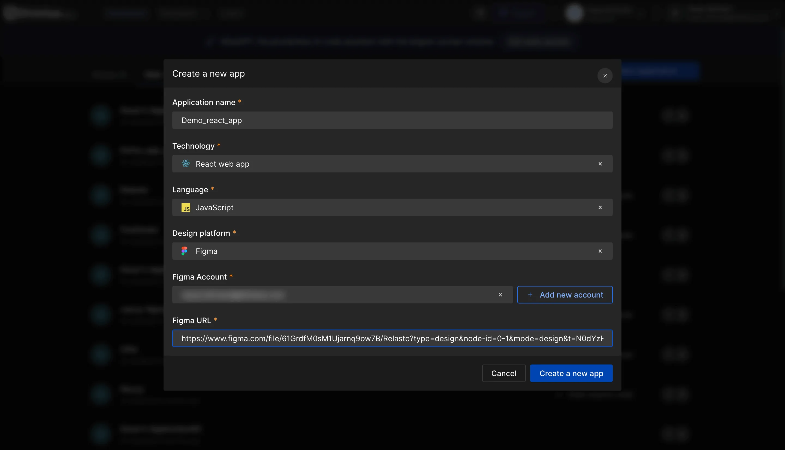The height and width of the screenshot is (450, 785).
Task: Close the Create a new app dialog
Action: click(x=605, y=76)
